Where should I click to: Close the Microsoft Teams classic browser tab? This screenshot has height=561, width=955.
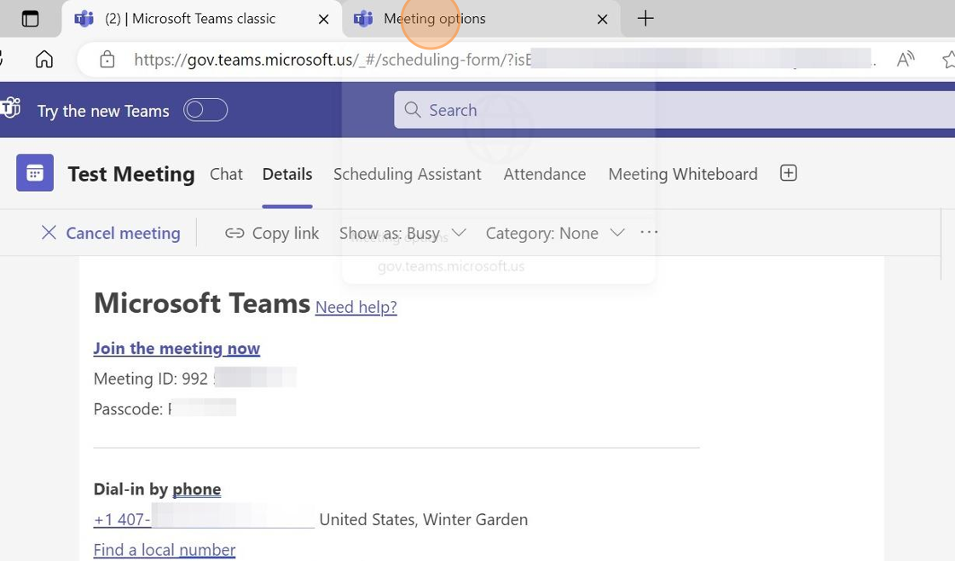323,20
